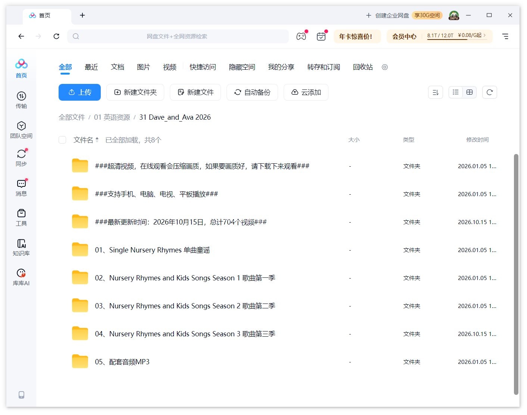Open the 快捷访问 tab
This screenshot has height=415, width=527.
(203, 67)
